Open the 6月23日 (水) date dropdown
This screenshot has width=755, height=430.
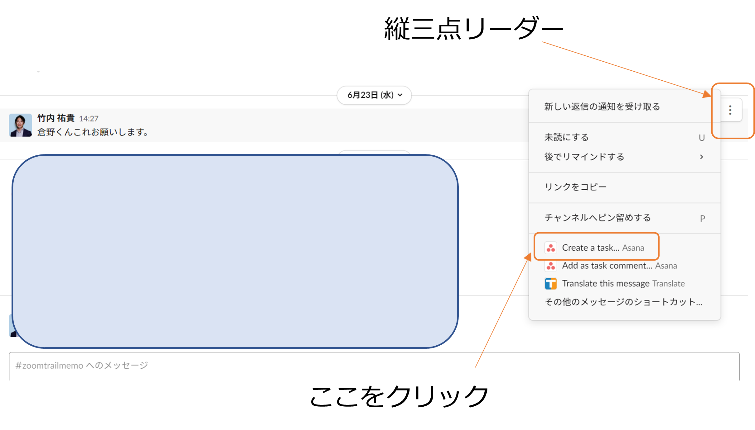point(374,95)
